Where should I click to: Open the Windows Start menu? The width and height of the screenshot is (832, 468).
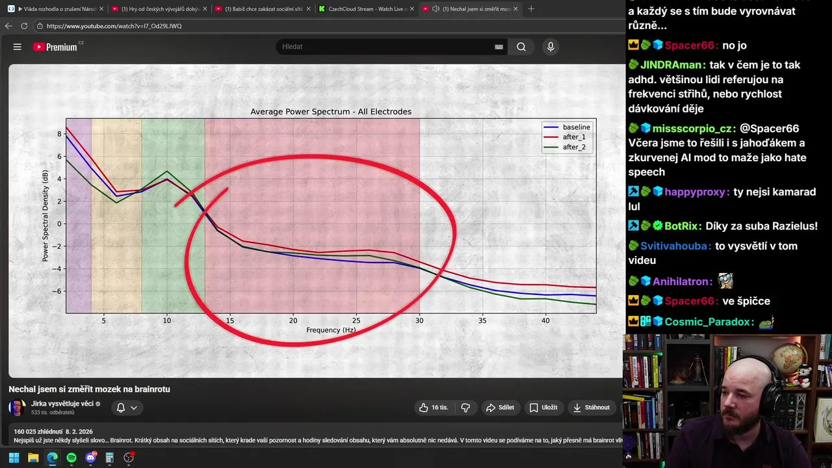[x=14, y=458]
